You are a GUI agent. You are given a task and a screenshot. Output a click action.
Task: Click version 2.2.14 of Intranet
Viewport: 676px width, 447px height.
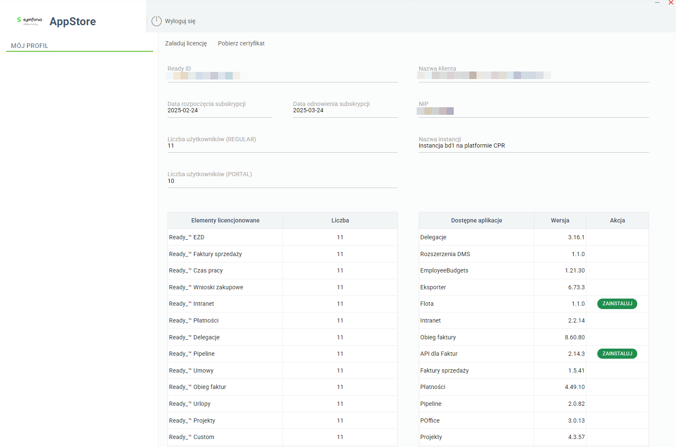tap(576, 320)
